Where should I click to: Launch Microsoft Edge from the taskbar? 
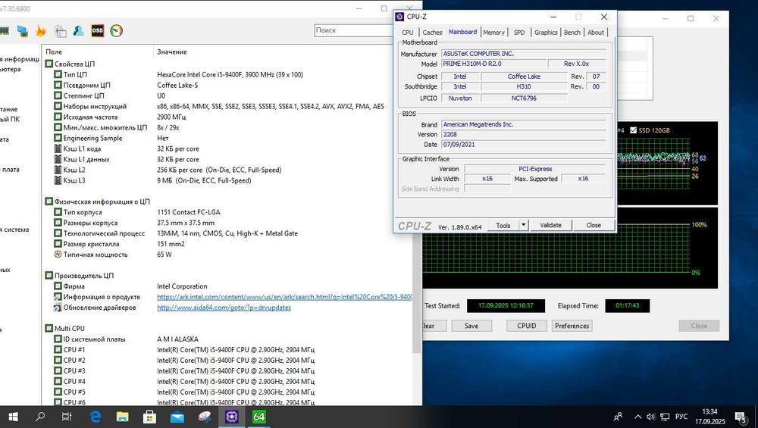click(x=96, y=417)
